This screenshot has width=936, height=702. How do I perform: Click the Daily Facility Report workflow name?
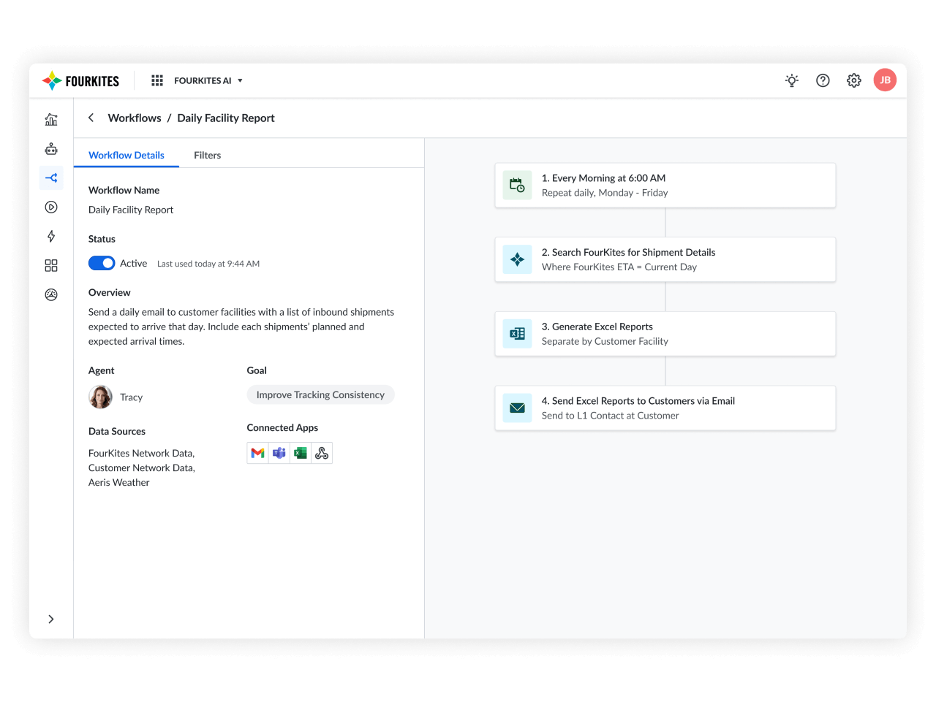(131, 210)
